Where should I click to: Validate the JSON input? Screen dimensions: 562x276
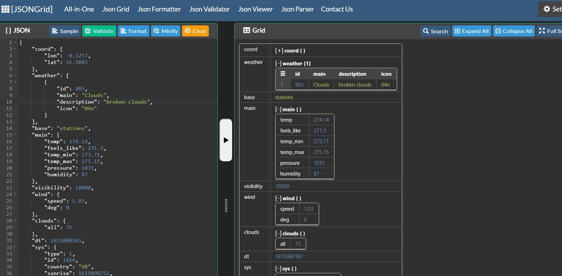[100, 31]
